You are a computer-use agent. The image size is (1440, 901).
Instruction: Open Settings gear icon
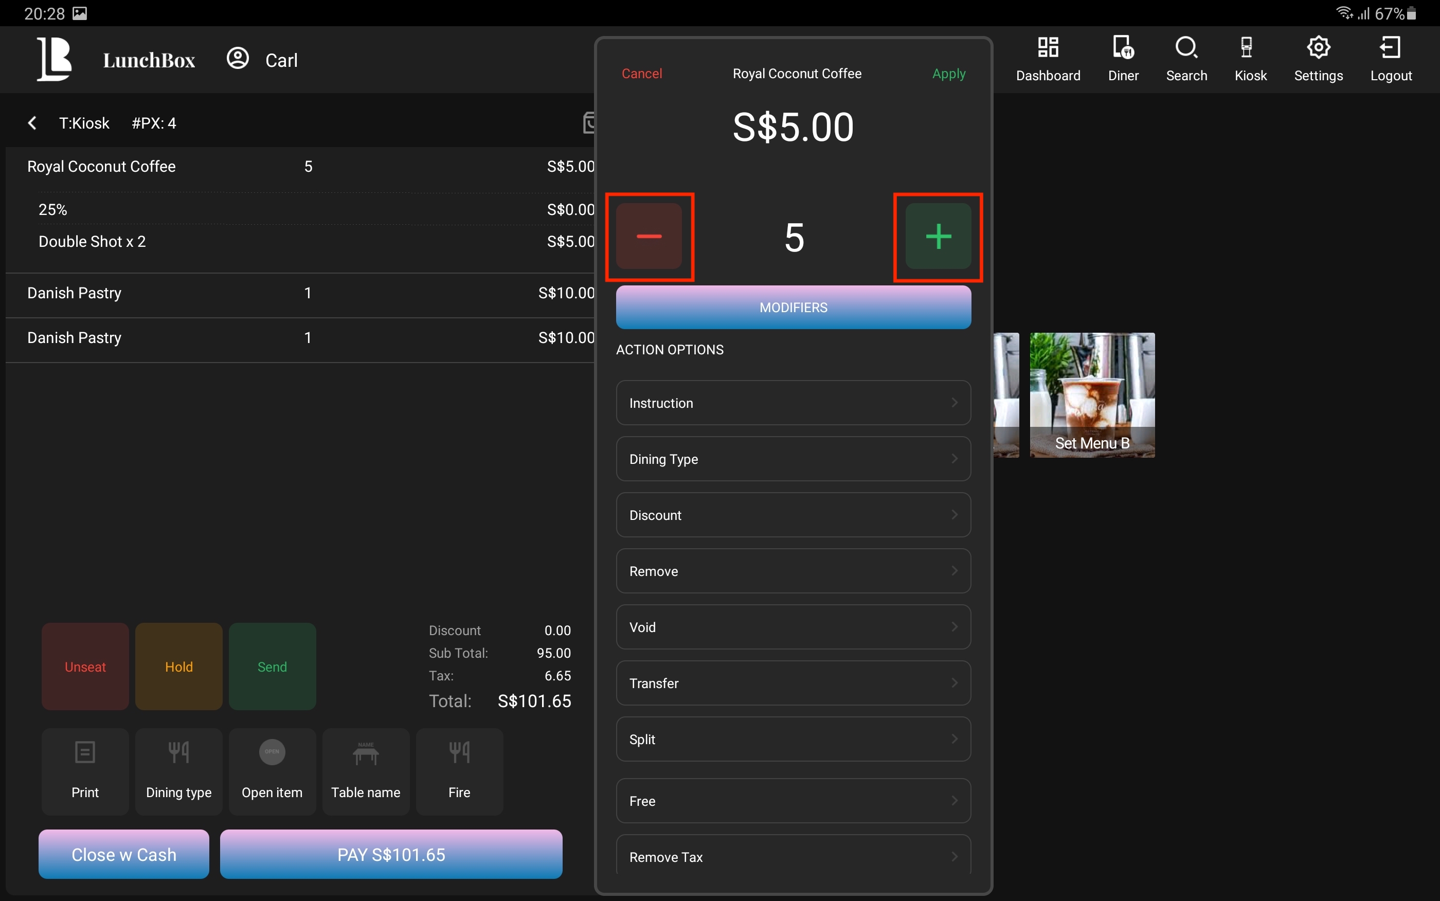point(1318,48)
